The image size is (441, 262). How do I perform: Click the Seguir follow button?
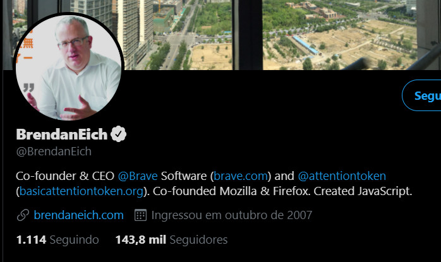pyautogui.click(x=421, y=95)
